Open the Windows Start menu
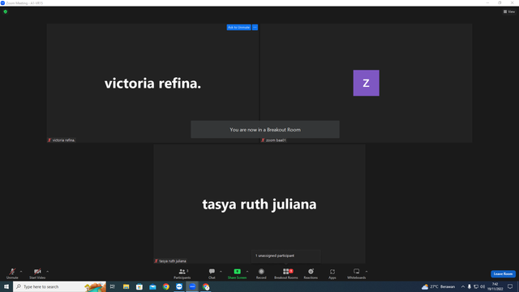 [6, 286]
